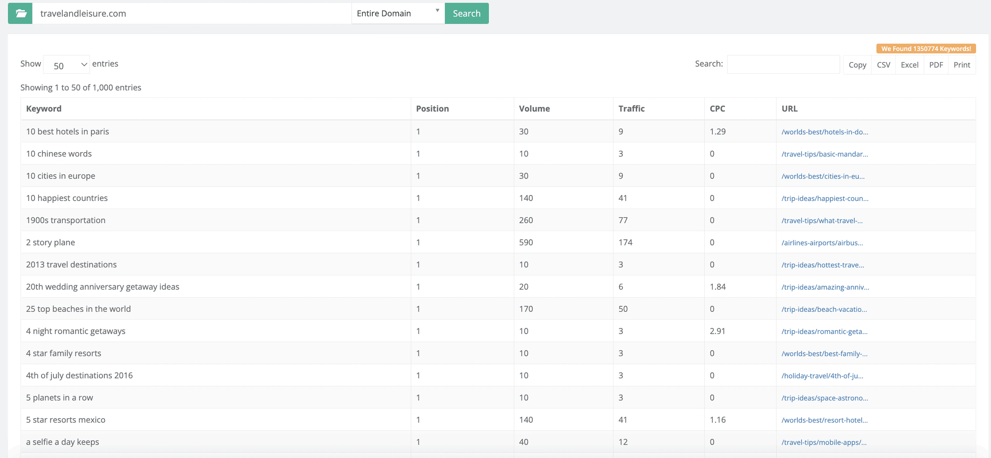Click the Print button
The height and width of the screenshot is (458, 991).
coord(962,65)
